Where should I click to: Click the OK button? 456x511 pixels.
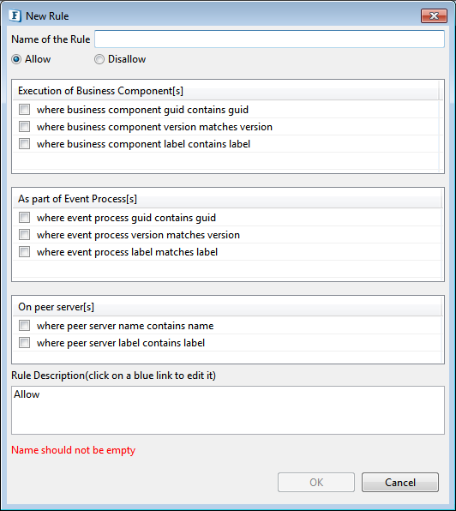[316, 483]
